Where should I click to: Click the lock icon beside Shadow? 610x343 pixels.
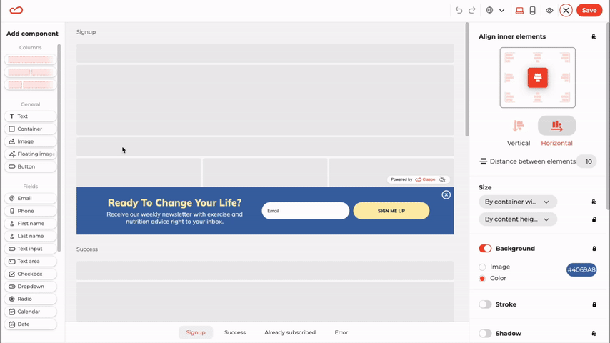point(594,334)
